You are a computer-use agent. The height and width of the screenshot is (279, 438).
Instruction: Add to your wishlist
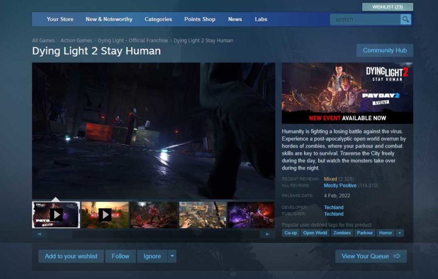pyautogui.click(x=71, y=256)
